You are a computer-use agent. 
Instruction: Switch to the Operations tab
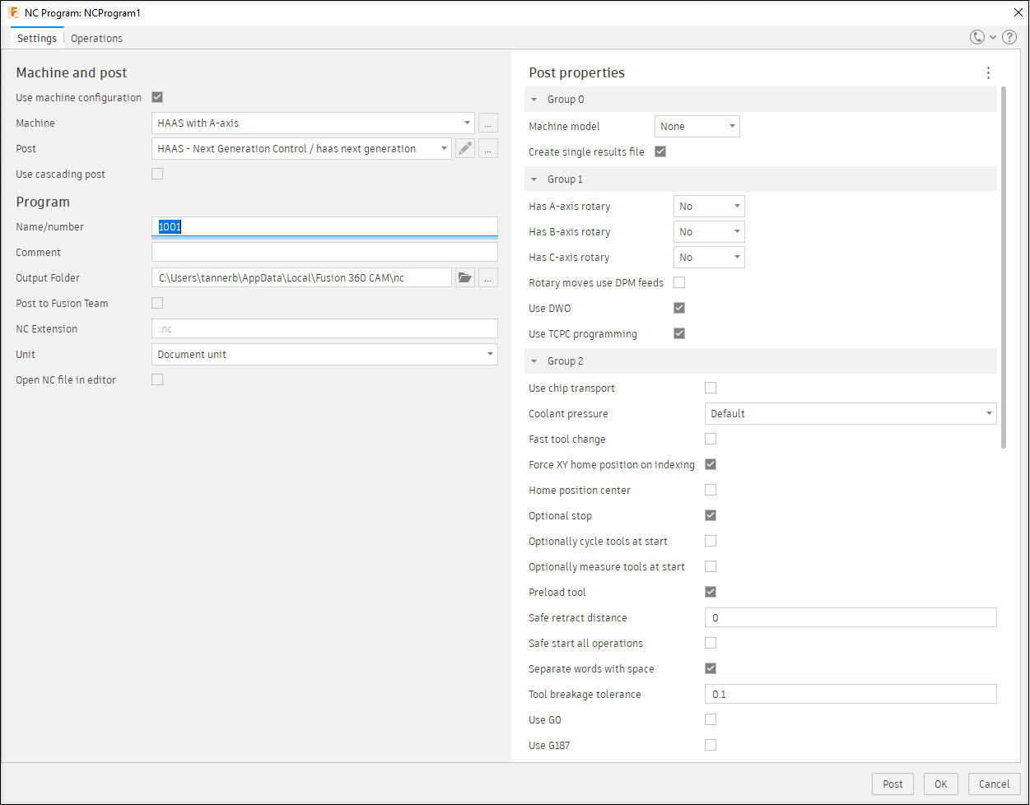click(96, 38)
